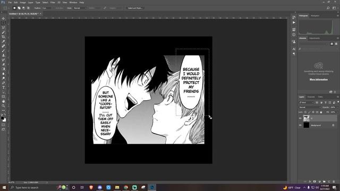Toggle Lock all layer attributes icon
The width and height of the screenshot is (340, 191).
[x=321, y=112]
